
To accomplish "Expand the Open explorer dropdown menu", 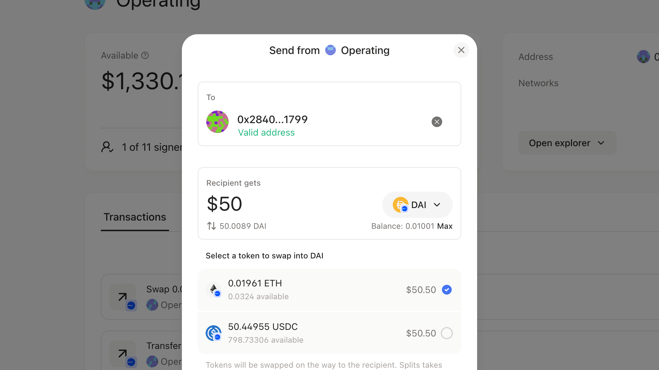I will pyautogui.click(x=567, y=143).
